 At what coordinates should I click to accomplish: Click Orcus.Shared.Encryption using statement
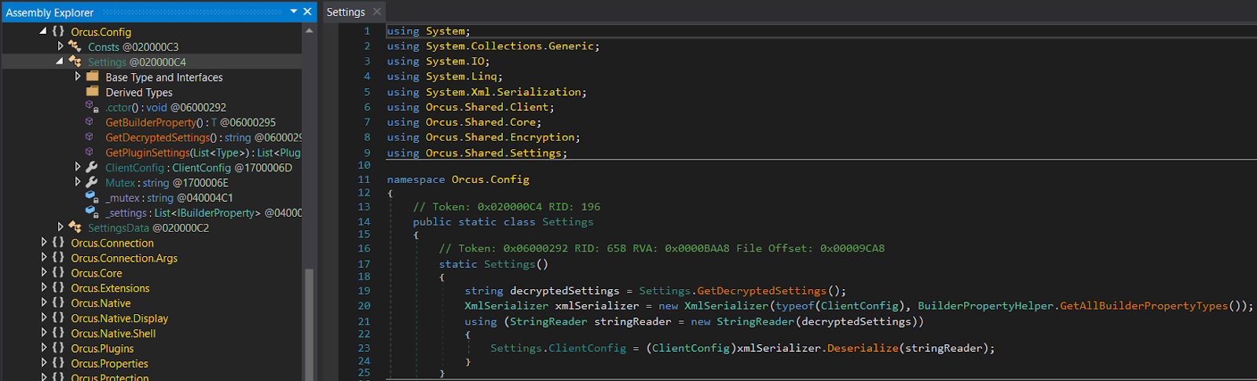tap(483, 137)
